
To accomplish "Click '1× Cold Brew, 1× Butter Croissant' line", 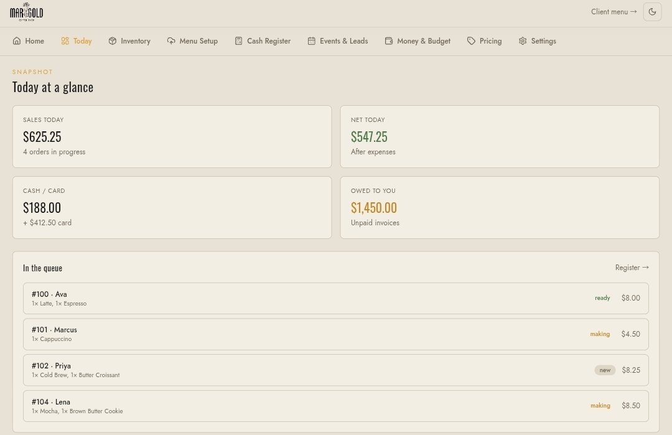I will click(x=75, y=375).
